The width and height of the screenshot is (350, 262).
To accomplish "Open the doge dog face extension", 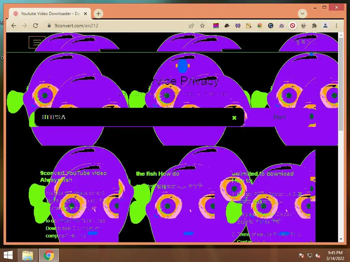I will coord(248,26).
